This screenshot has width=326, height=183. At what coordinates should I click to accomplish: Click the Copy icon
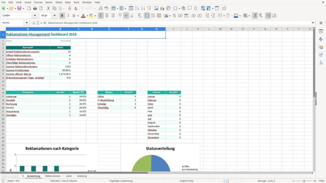click(54, 8)
